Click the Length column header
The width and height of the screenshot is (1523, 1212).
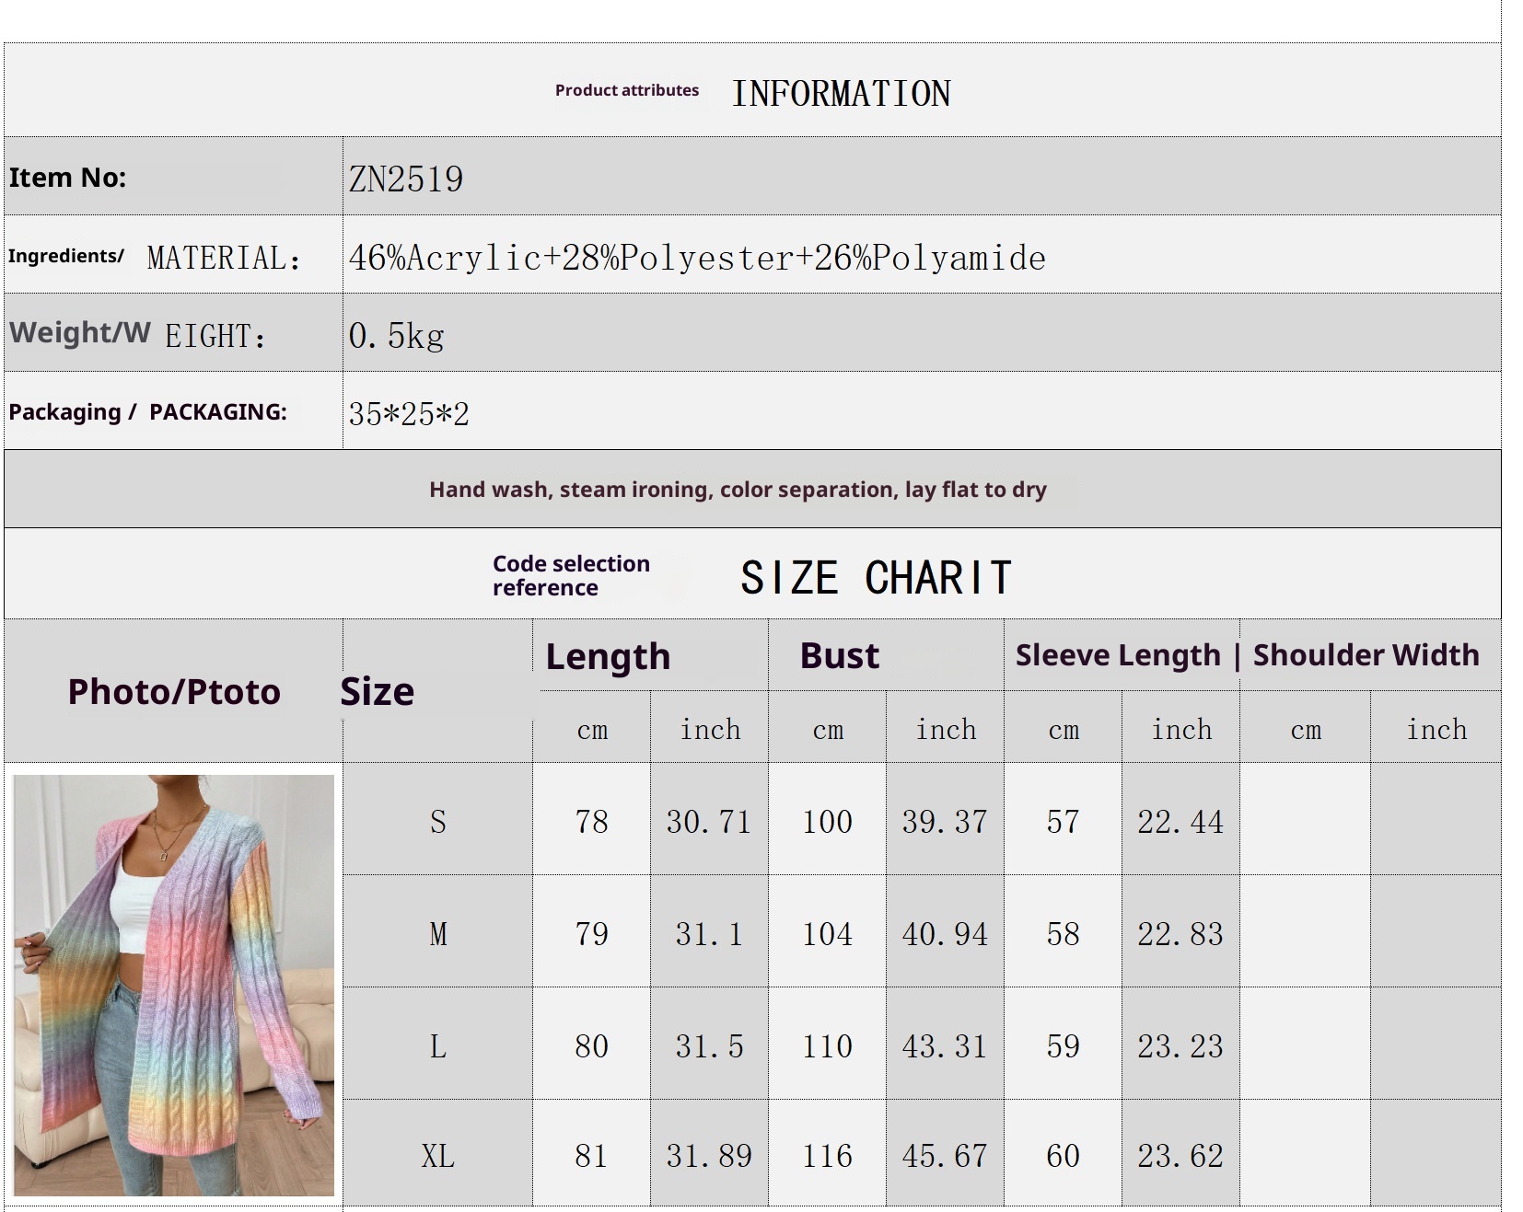pyautogui.click(x=608, y=656)
